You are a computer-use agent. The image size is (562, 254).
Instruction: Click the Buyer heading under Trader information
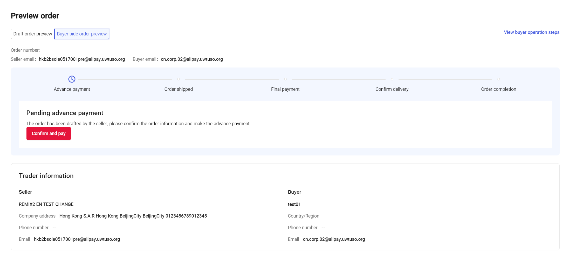294,192
